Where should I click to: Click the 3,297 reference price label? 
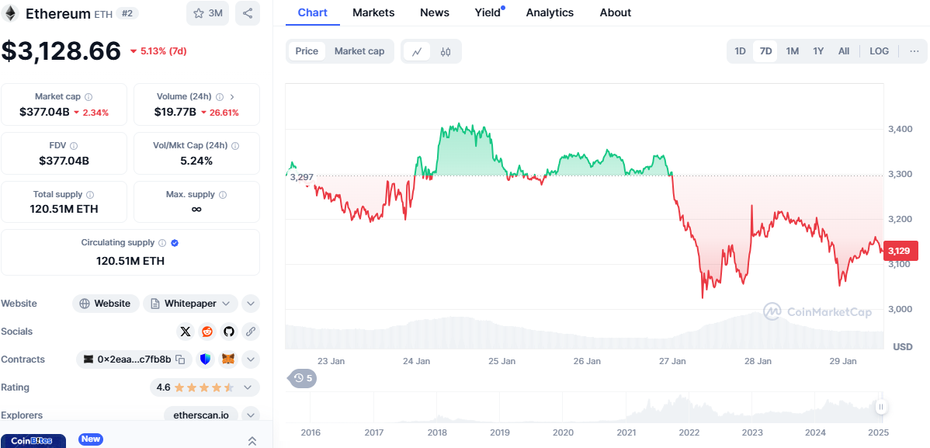[302, 177]
